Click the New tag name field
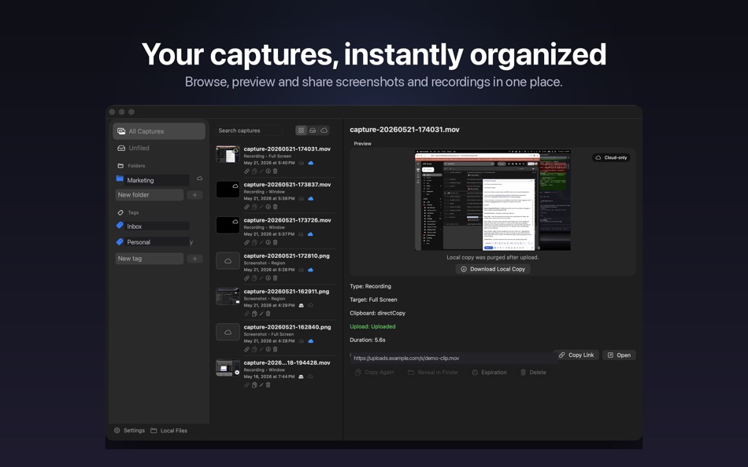 pyautogui.click(x=150, y=259)
